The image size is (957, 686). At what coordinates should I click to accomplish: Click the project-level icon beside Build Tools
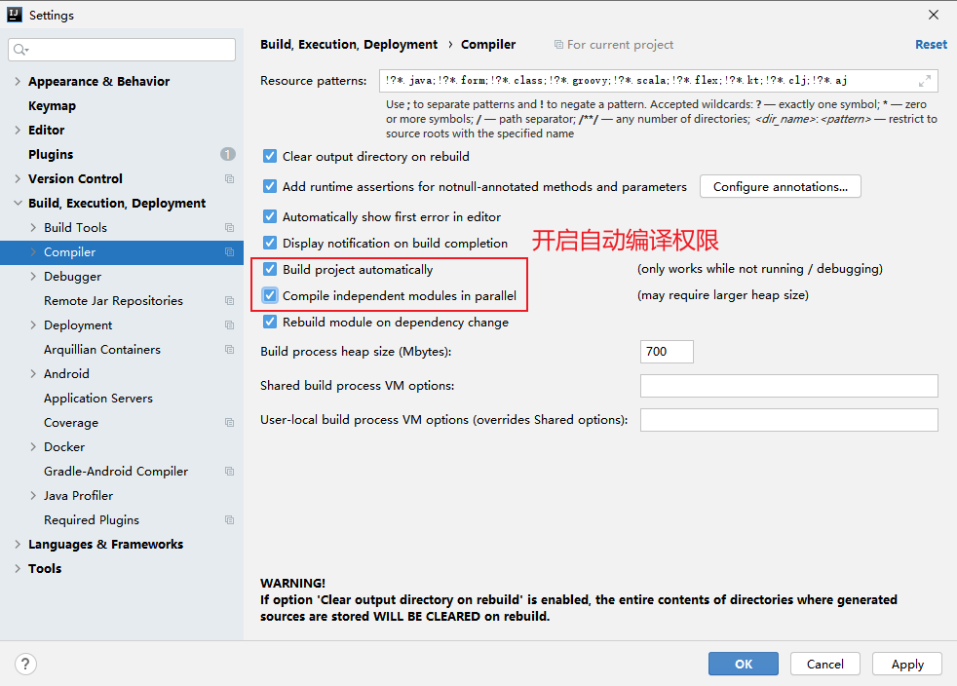point(229,228)
